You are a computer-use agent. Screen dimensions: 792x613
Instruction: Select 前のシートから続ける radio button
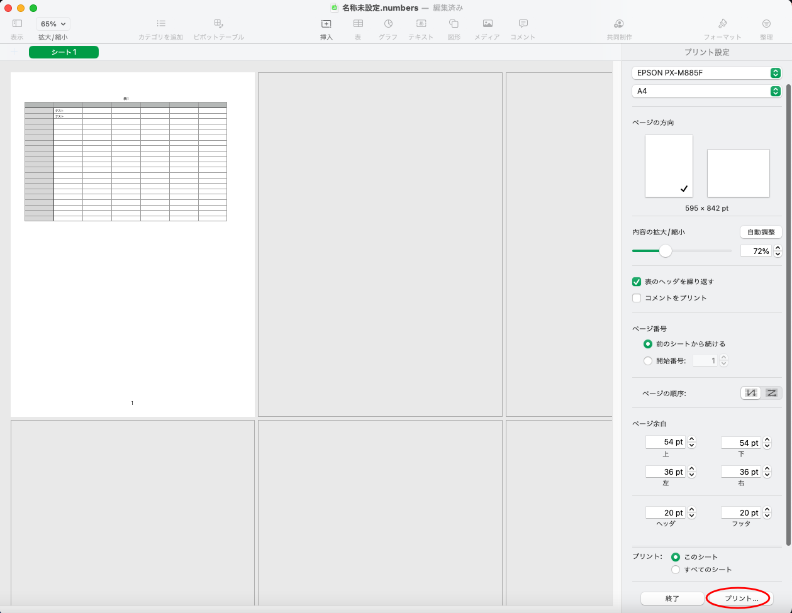point(648,344)
